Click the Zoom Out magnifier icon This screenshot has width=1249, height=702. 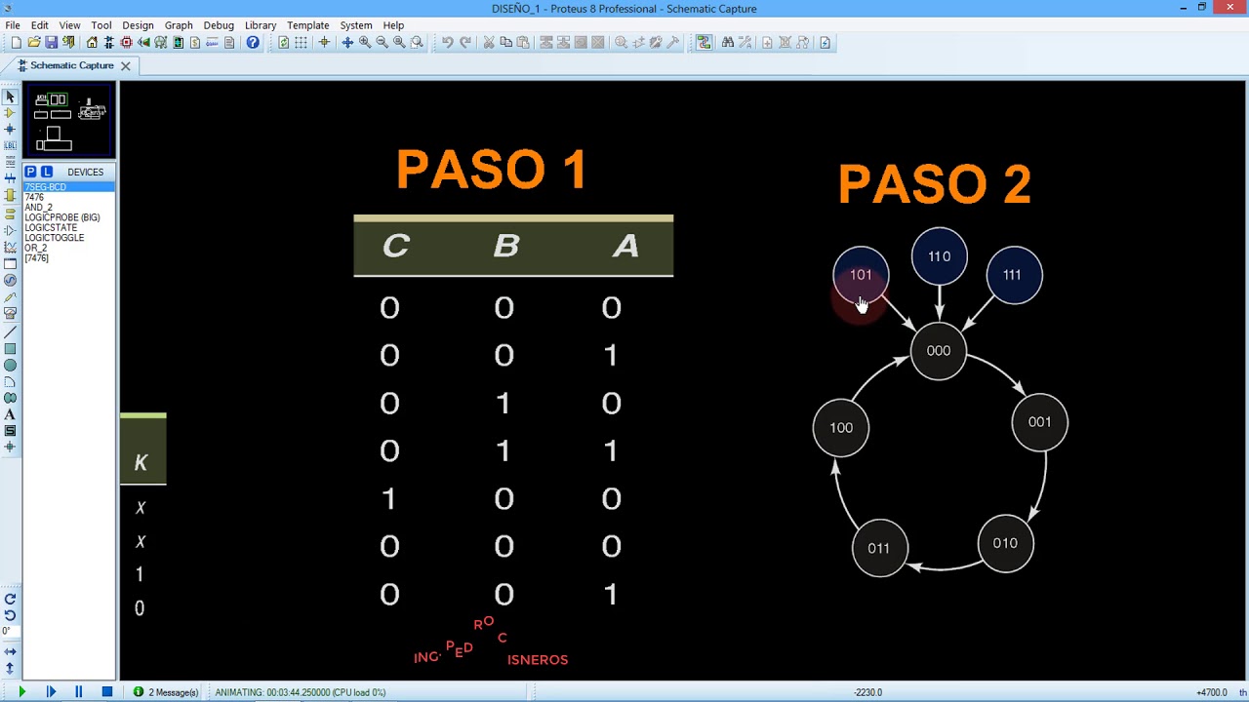[x=383, y=43]
